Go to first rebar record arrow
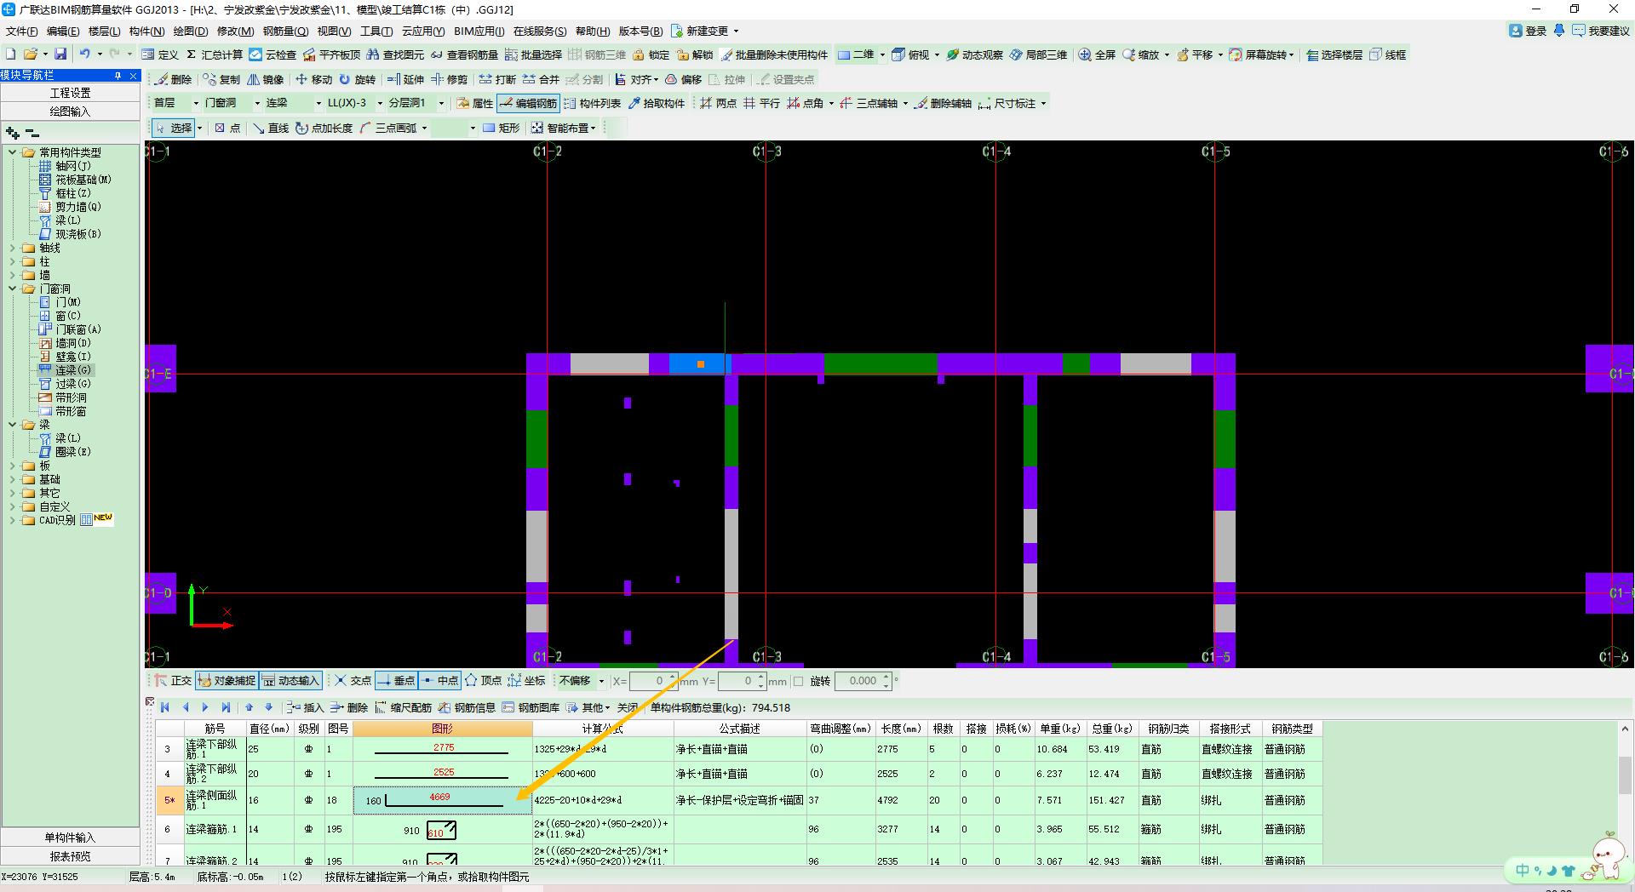 pos(166,707)
